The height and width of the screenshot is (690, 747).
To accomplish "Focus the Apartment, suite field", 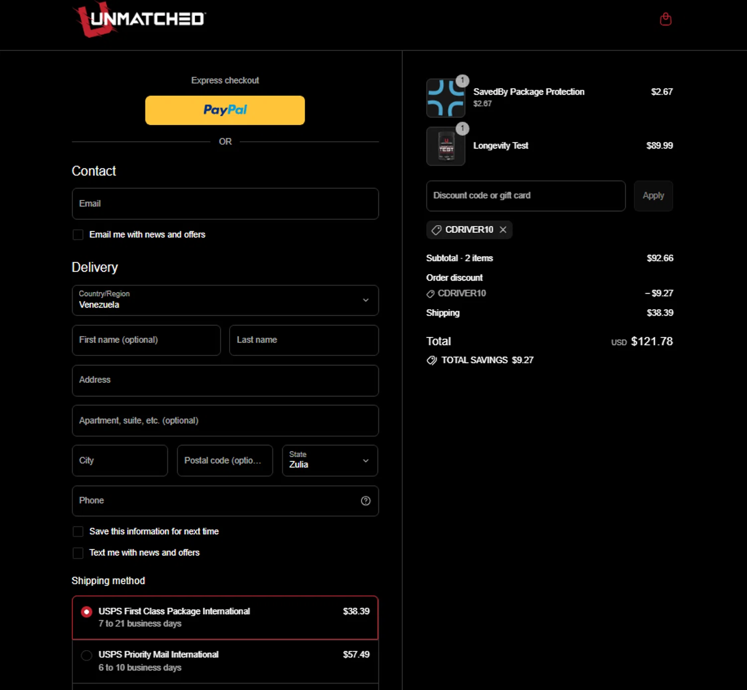I will tap(225, 421).
